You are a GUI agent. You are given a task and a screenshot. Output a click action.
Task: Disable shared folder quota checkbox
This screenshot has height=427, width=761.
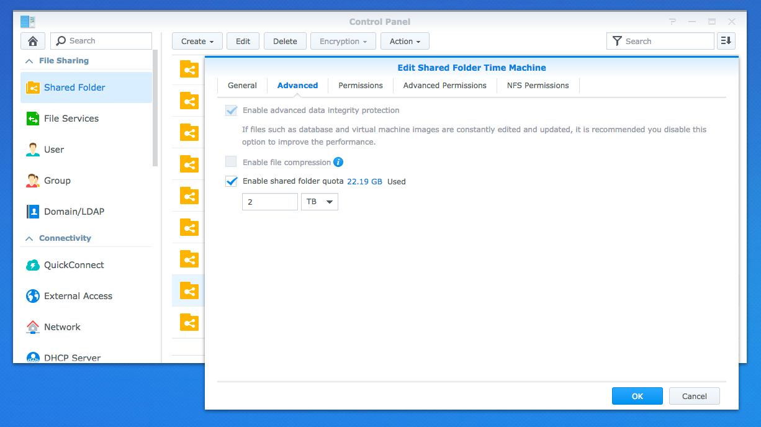[231, 181]
